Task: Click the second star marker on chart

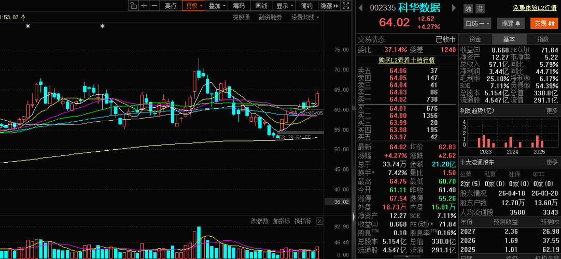Action: [102, 26]
